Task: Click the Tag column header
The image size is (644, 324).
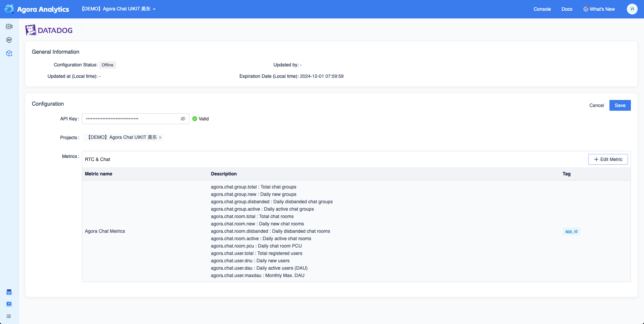Action: point(566,174)
